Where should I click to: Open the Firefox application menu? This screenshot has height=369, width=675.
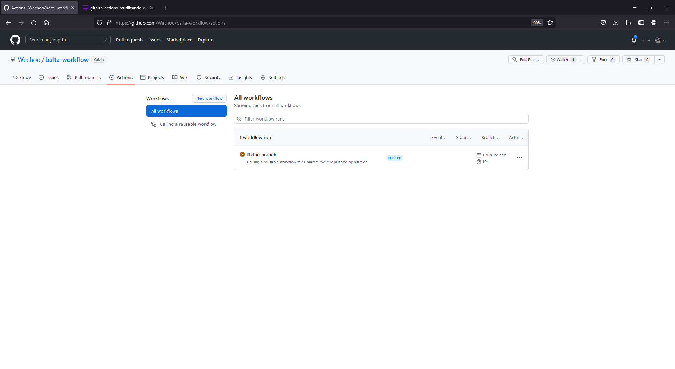667,23
